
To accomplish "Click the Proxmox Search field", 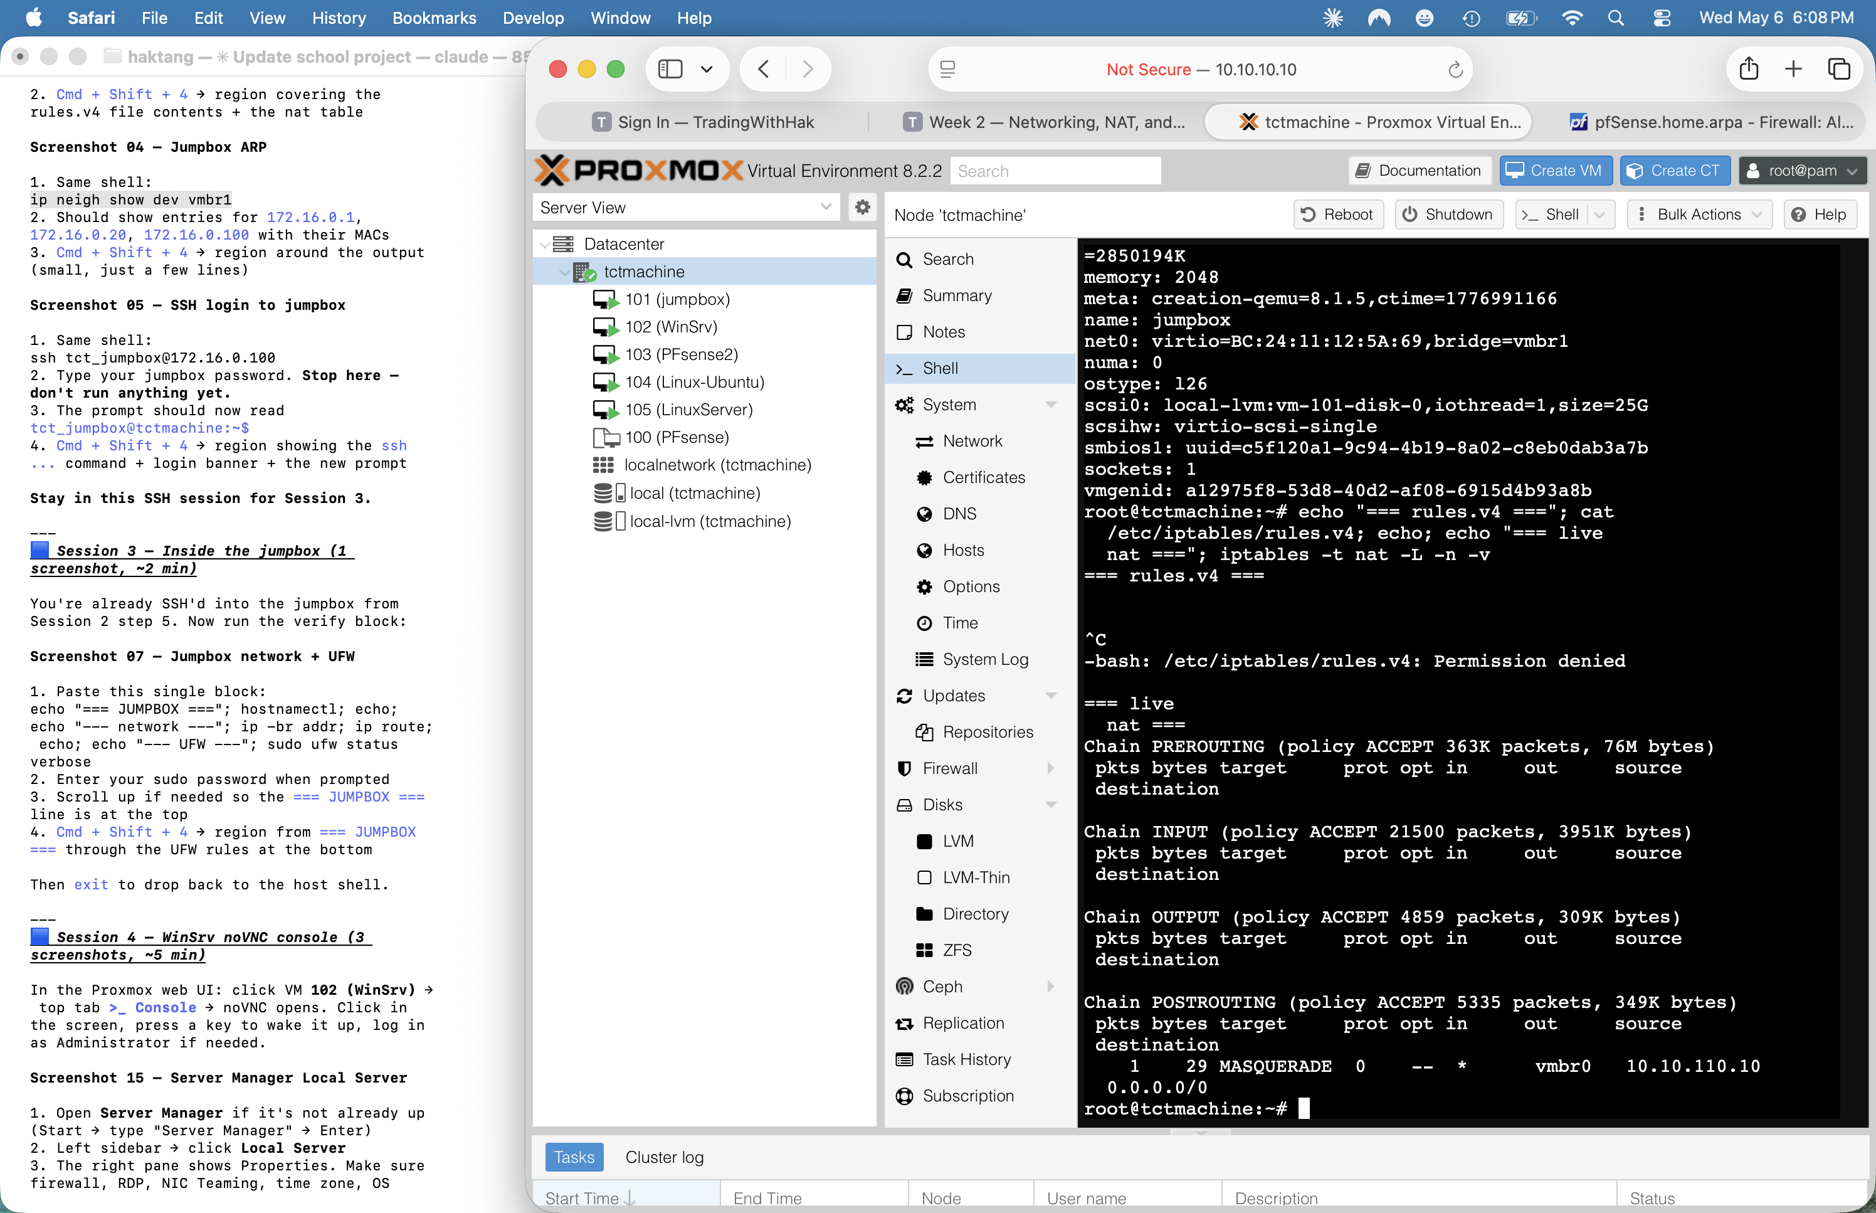I will click(1055, 171).
